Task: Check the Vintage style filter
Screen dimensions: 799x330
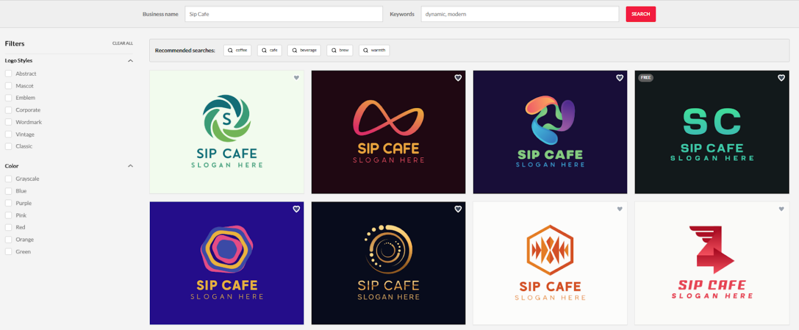Action: 8,134
